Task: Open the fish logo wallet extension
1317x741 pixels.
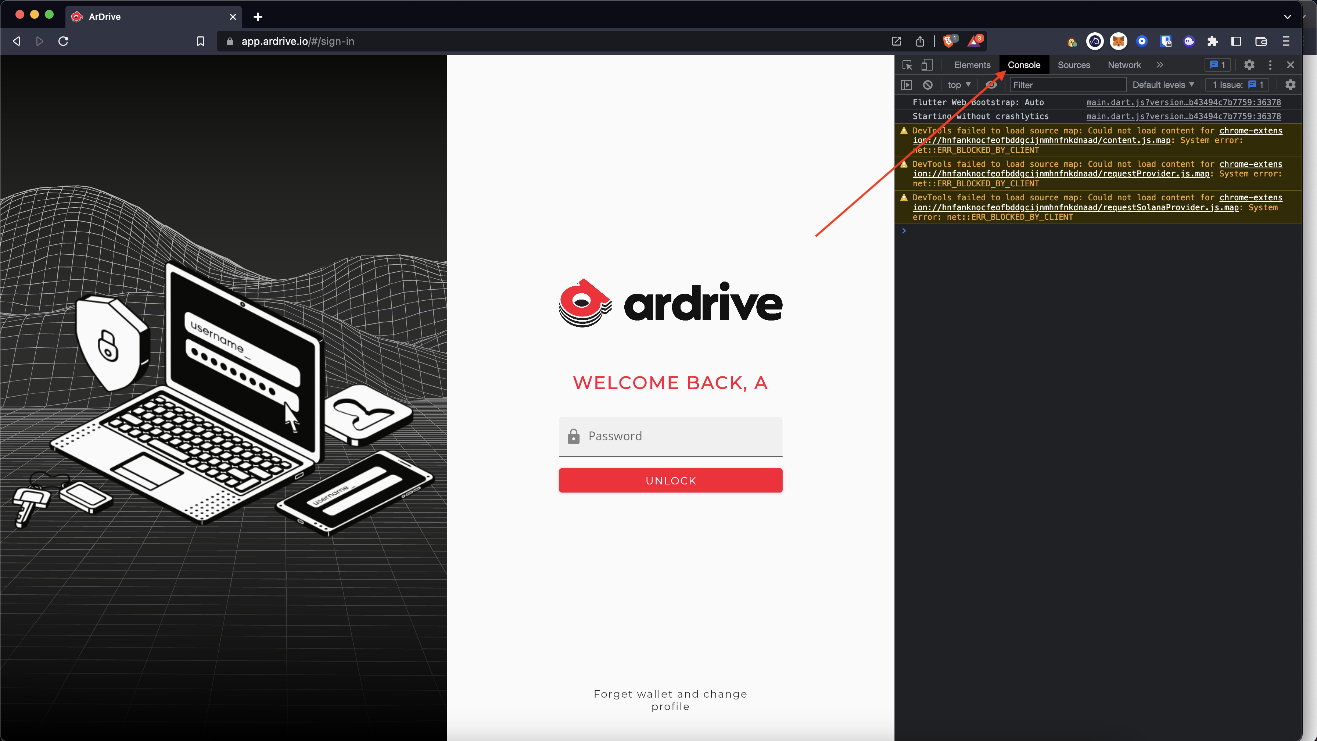Action: [x=1095, y=42]
